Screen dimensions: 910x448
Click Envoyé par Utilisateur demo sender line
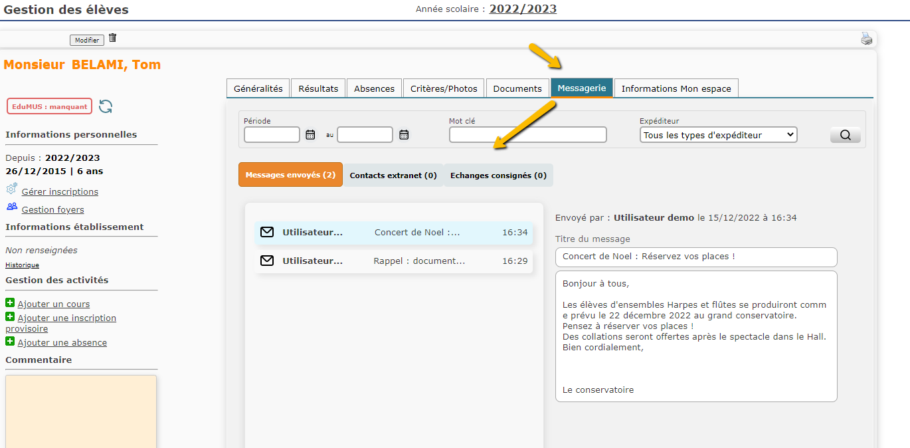coord(676,217)
